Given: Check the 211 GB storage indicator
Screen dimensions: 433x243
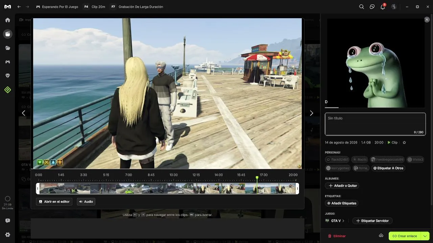Looking at the screenshot, I should tap(7, 203).
